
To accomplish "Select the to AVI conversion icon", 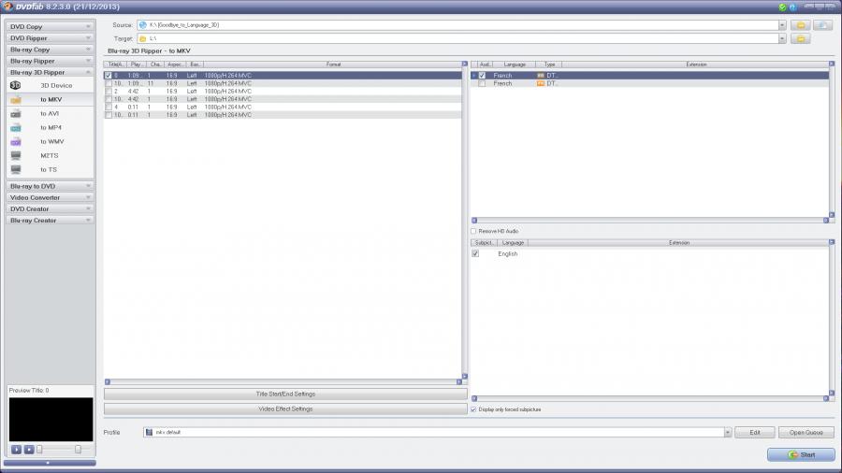I will [x=16, y=114].
